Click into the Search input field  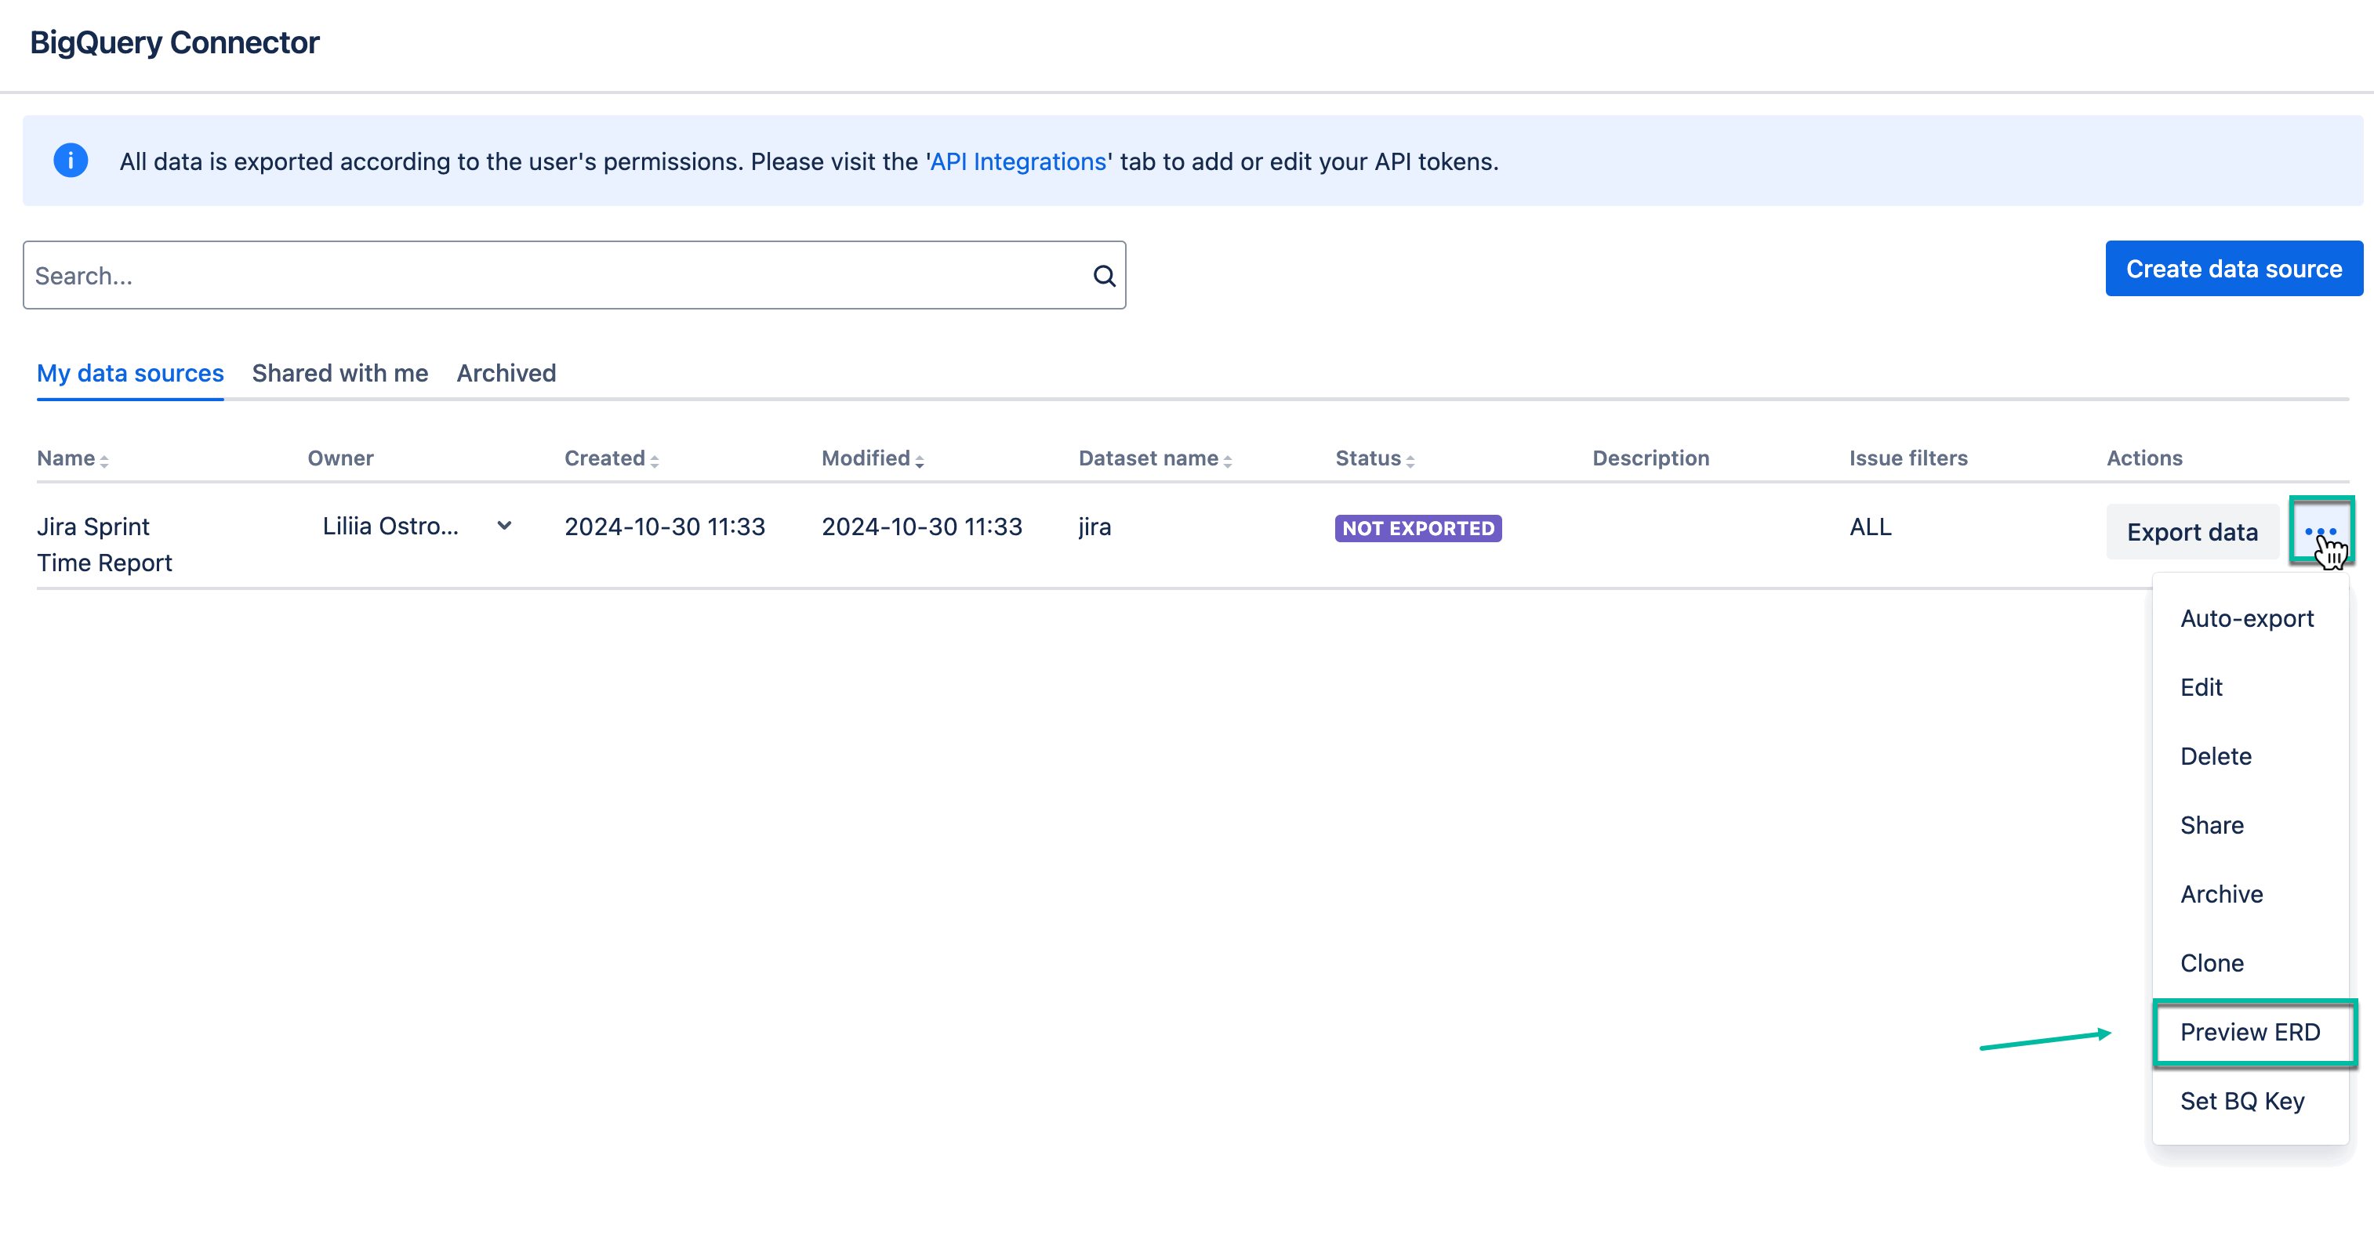pos(553,276)
